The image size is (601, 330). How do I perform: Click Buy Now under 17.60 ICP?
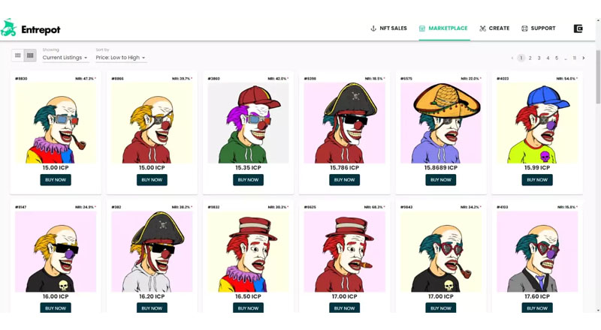pyautogui.click(x=537, y=307)
